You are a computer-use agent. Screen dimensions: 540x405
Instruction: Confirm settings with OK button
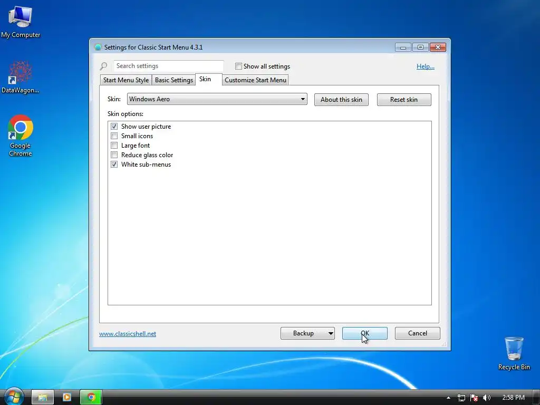coord(365,333)
